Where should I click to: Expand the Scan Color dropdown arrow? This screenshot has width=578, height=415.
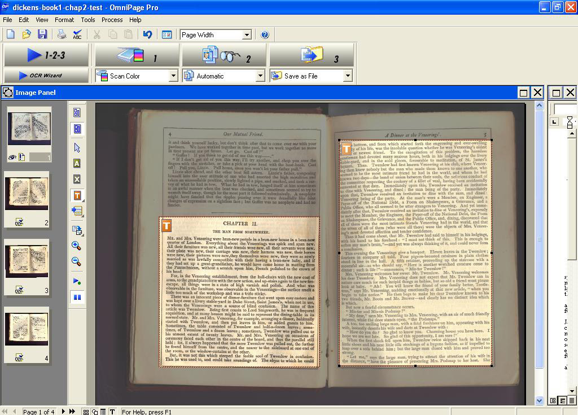(x=174, y=76)
